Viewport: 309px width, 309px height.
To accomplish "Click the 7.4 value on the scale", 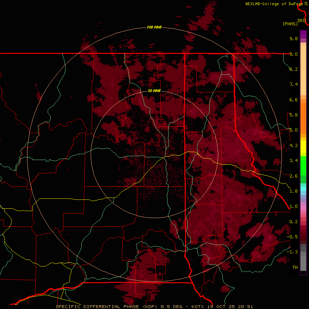I will 294,84.
